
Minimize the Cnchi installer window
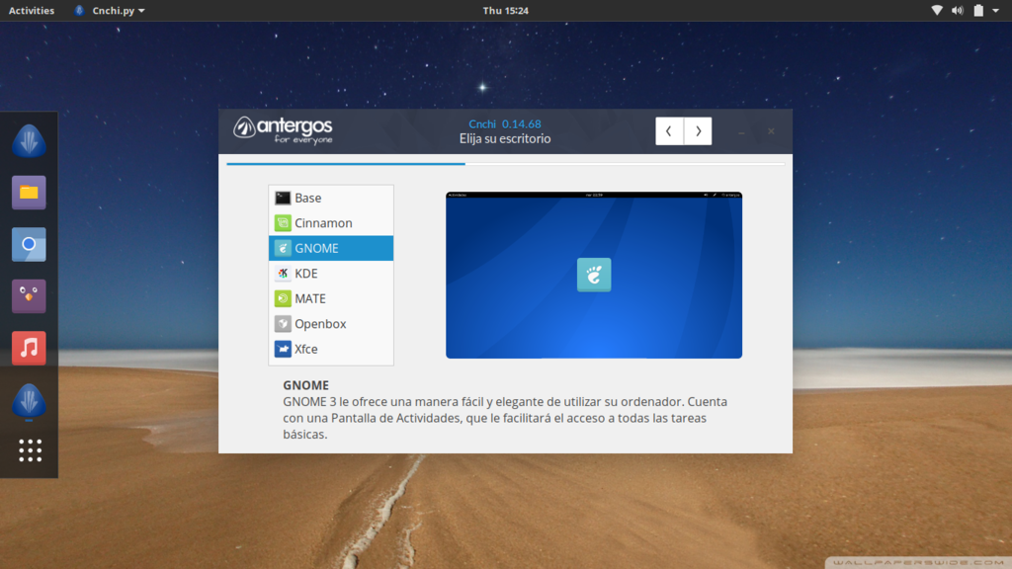pyautogui.click(x=741, y=131)
